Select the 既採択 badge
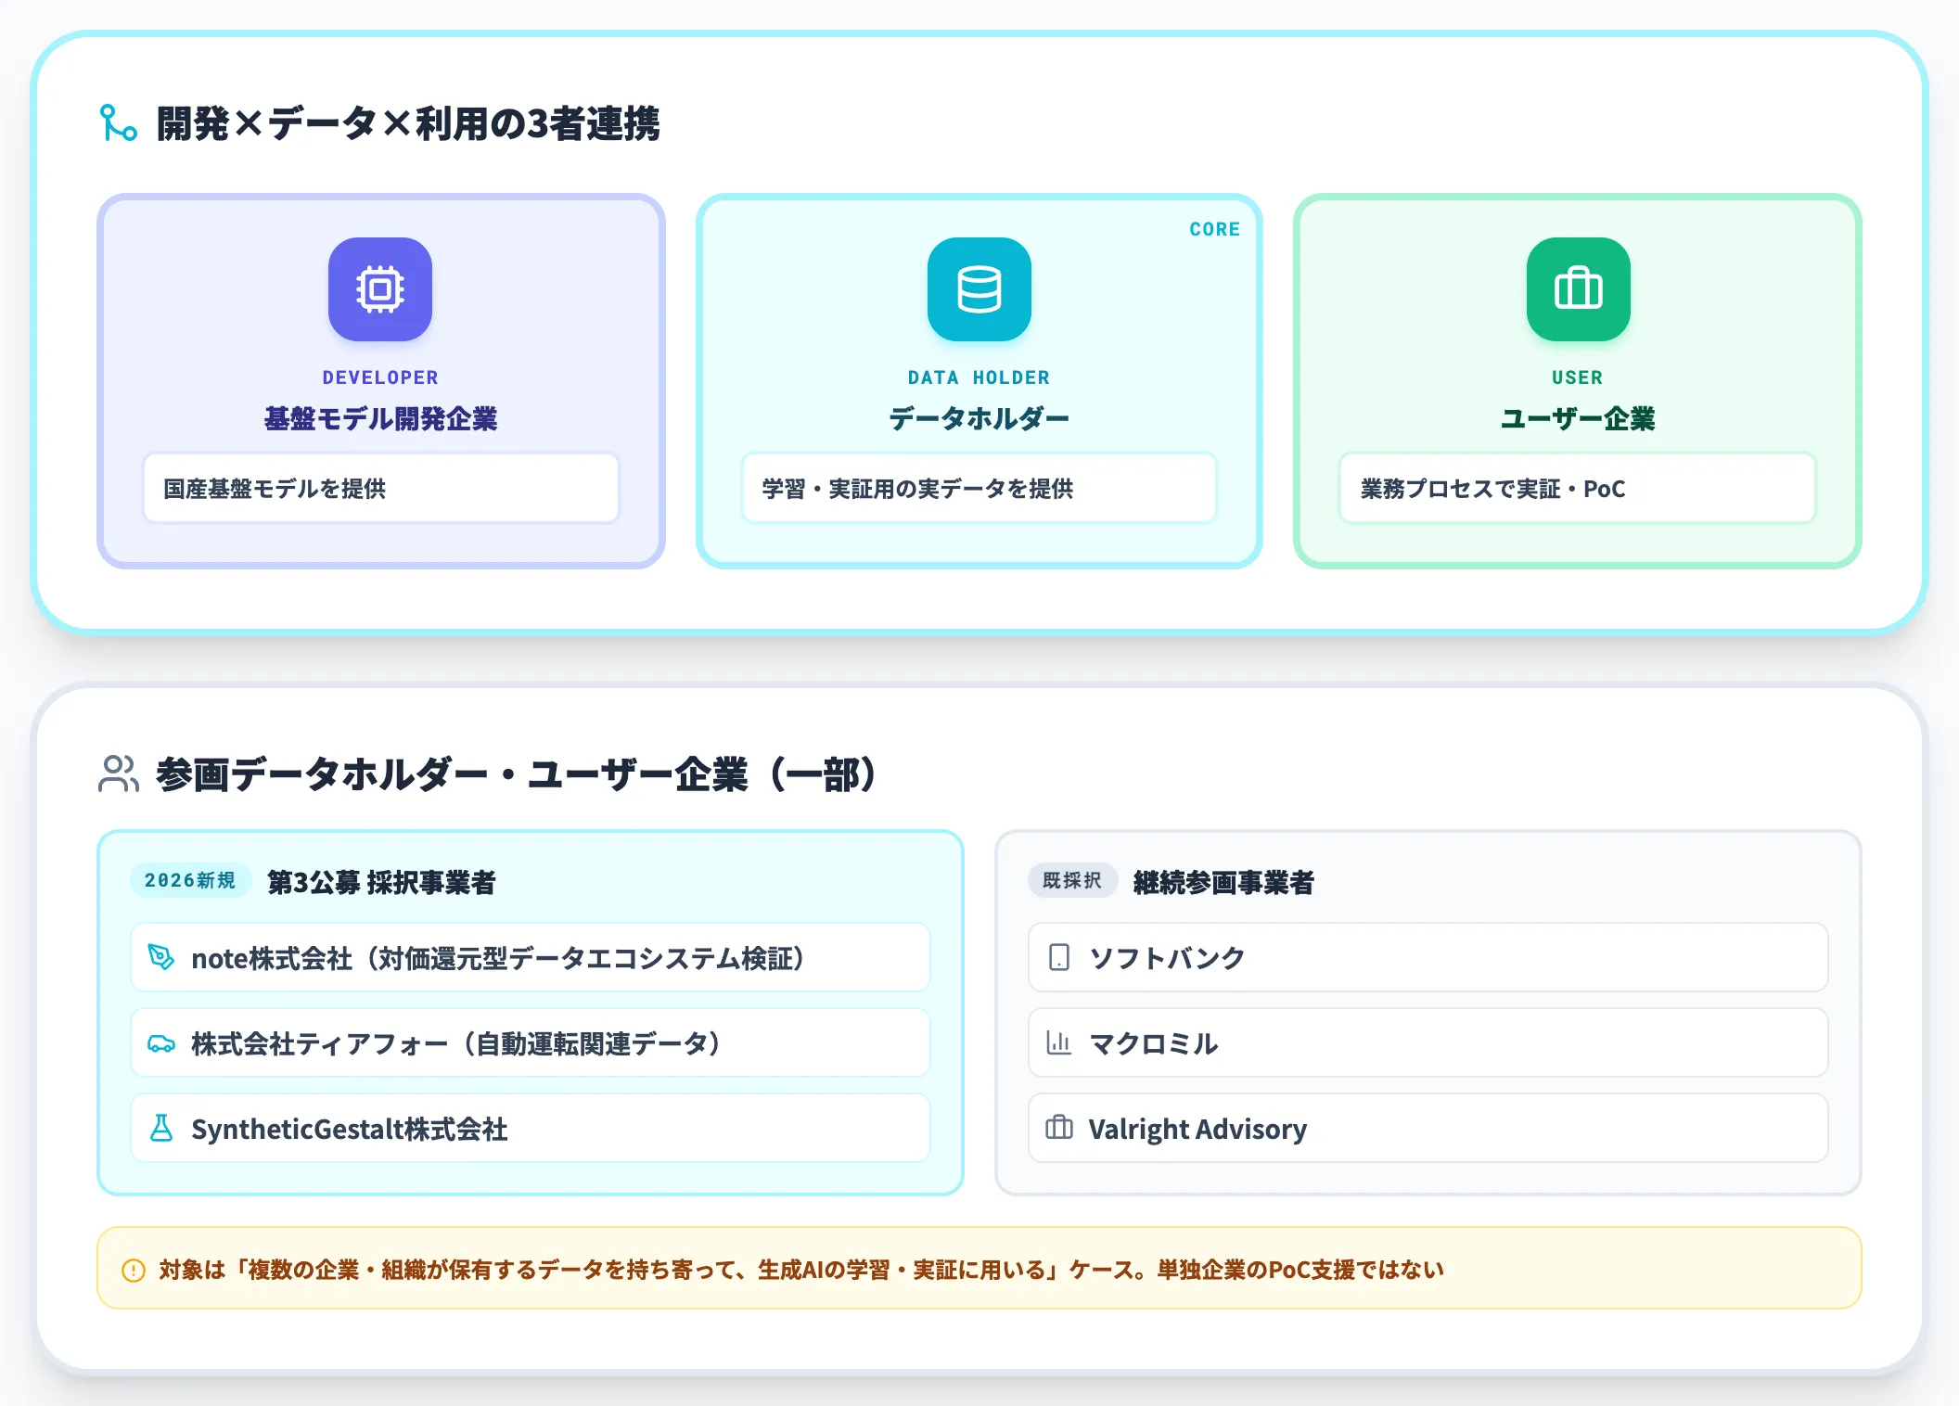 (1072, 880)
